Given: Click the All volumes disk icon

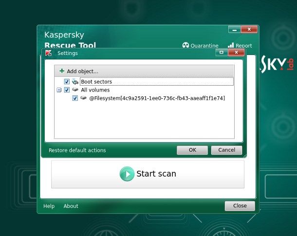Looking at the screenshot, I should click(x=75, y=90).
